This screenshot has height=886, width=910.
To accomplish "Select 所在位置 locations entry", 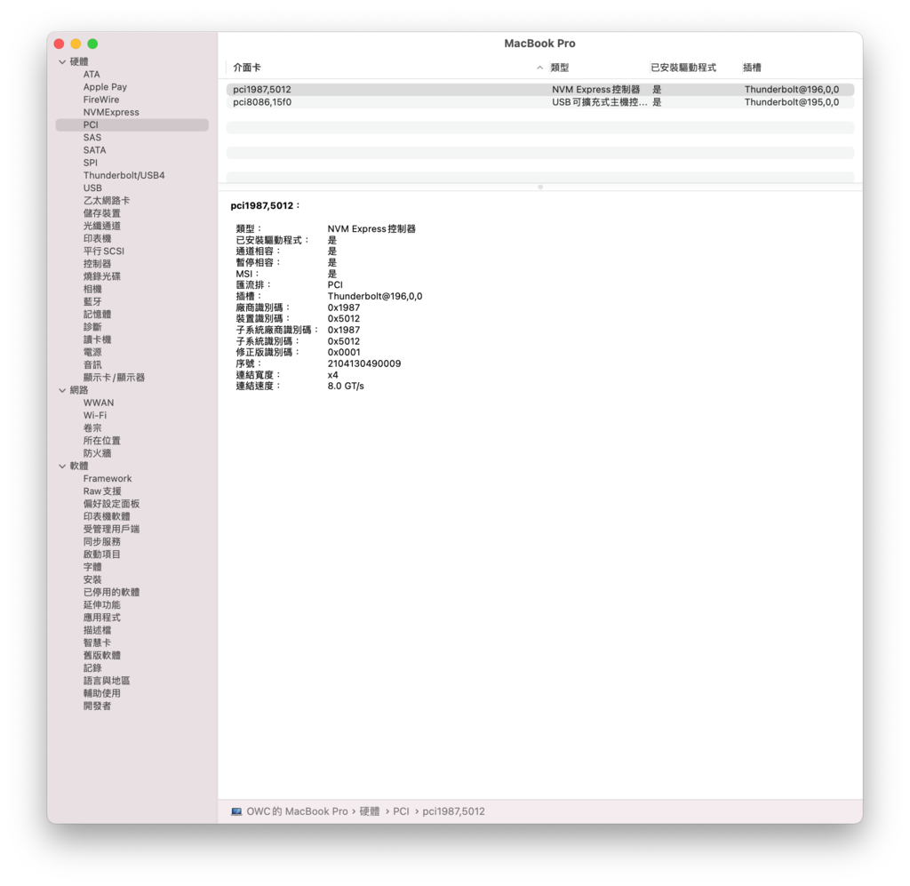I will pos(101,441).
